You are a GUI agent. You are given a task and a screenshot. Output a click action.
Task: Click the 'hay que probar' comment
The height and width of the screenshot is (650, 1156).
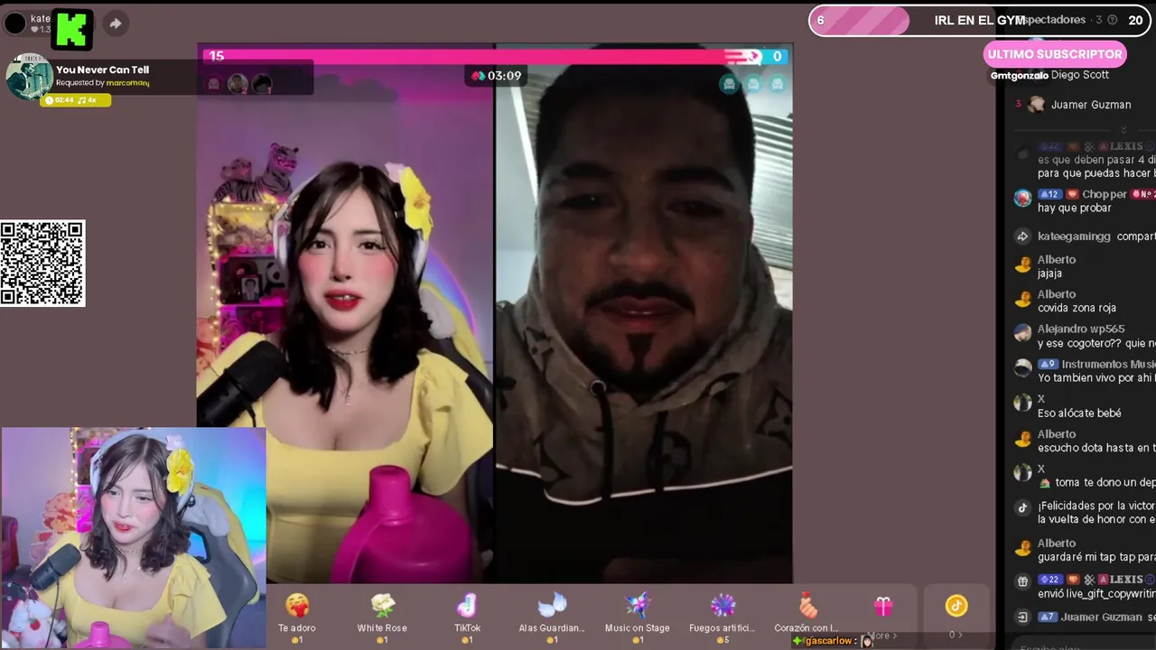pos(1074,208)
